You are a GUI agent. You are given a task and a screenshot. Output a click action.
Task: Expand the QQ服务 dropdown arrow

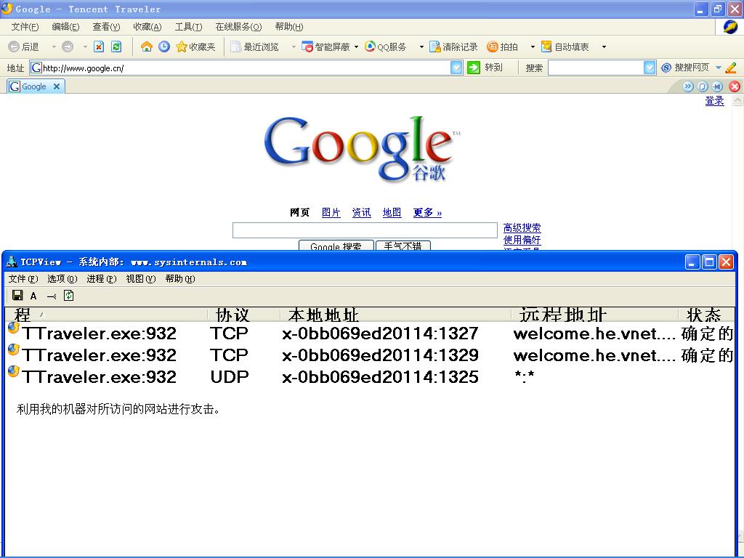(421, 46)
